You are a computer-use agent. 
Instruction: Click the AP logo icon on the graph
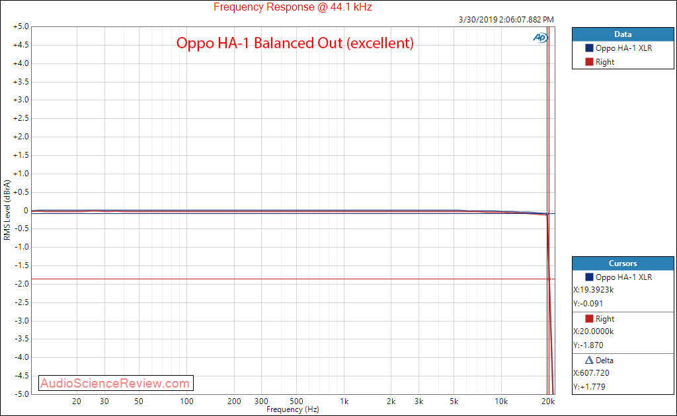(x=540, y=38)
